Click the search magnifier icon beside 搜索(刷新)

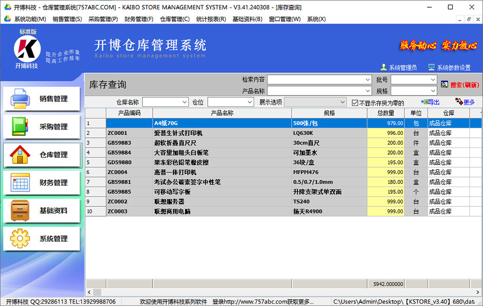(x=444, y=85)
